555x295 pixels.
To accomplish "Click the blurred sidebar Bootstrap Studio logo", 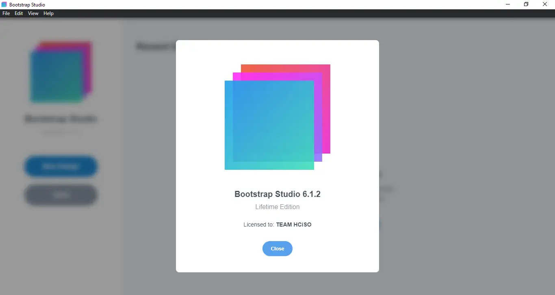I will click(x=61, y=72).
